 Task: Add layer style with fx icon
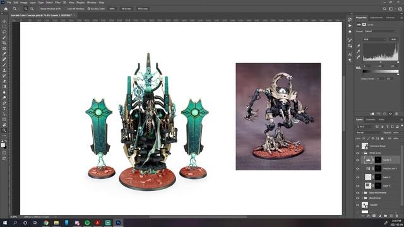click(369, 216)
